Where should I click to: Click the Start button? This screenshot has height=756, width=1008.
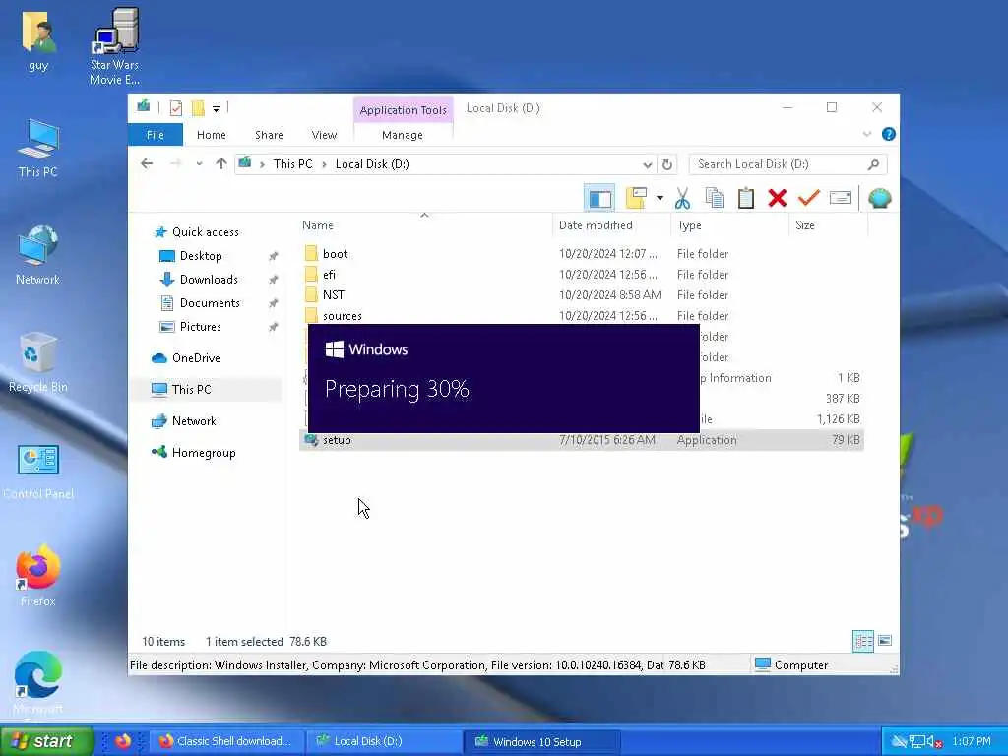coord(46,741)
